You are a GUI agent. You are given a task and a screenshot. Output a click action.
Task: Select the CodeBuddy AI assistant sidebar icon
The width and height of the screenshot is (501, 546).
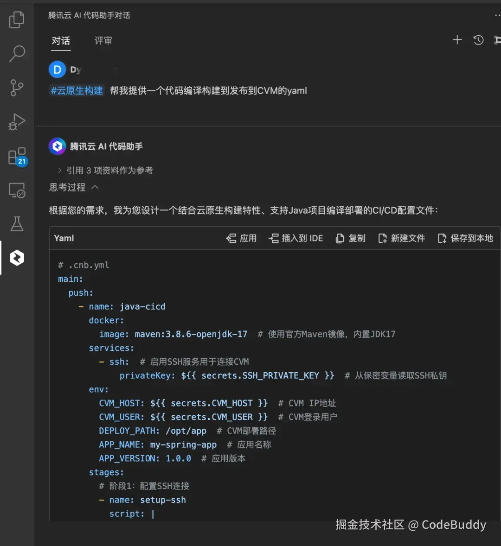17,258
